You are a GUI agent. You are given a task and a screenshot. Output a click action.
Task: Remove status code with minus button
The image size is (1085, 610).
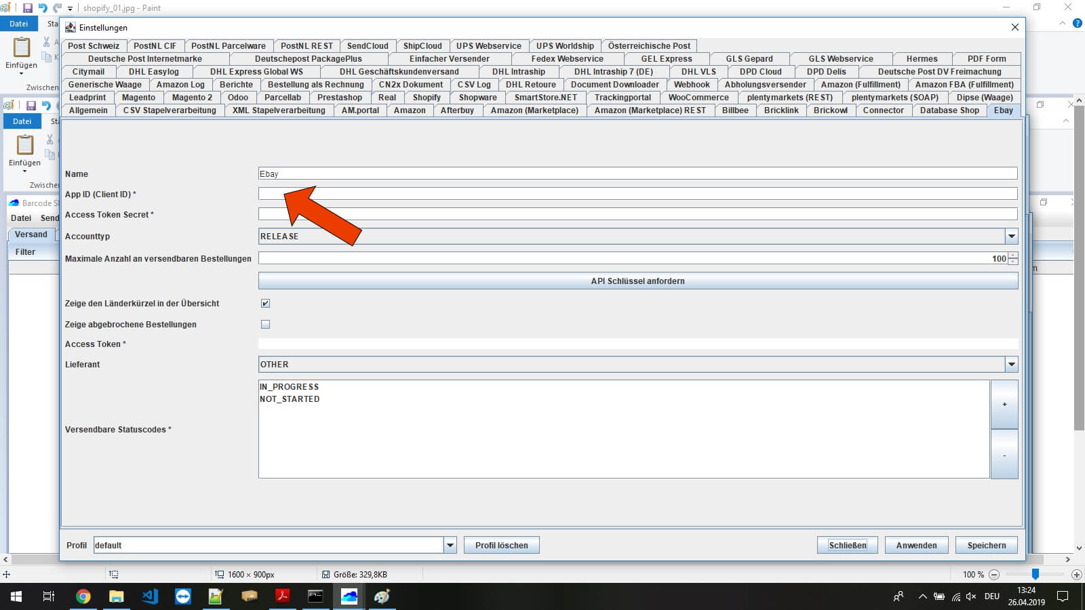[x=1004, y=455]
